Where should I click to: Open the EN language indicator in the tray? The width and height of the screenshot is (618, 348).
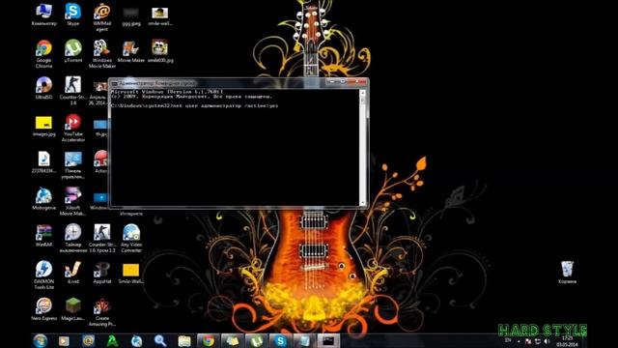508,340
